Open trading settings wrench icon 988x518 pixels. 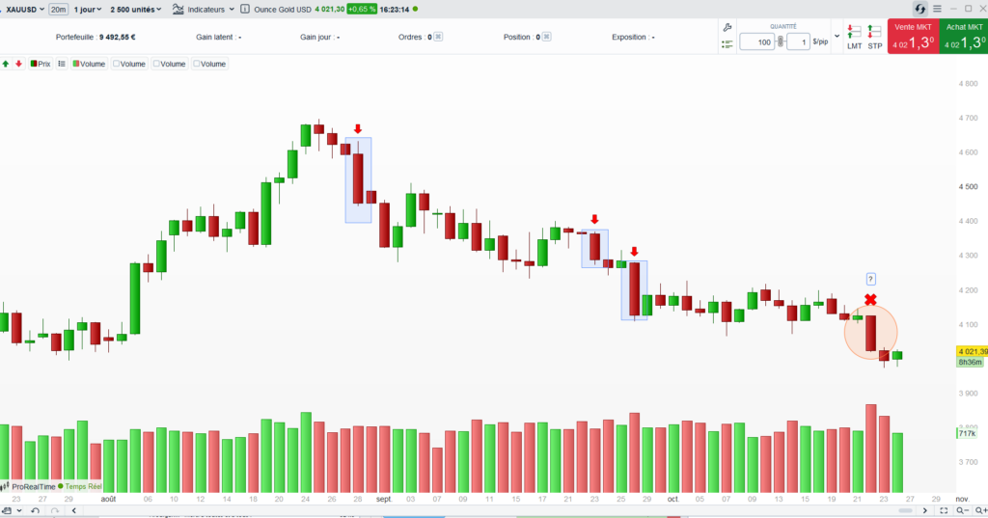click(x=727, y=28)
